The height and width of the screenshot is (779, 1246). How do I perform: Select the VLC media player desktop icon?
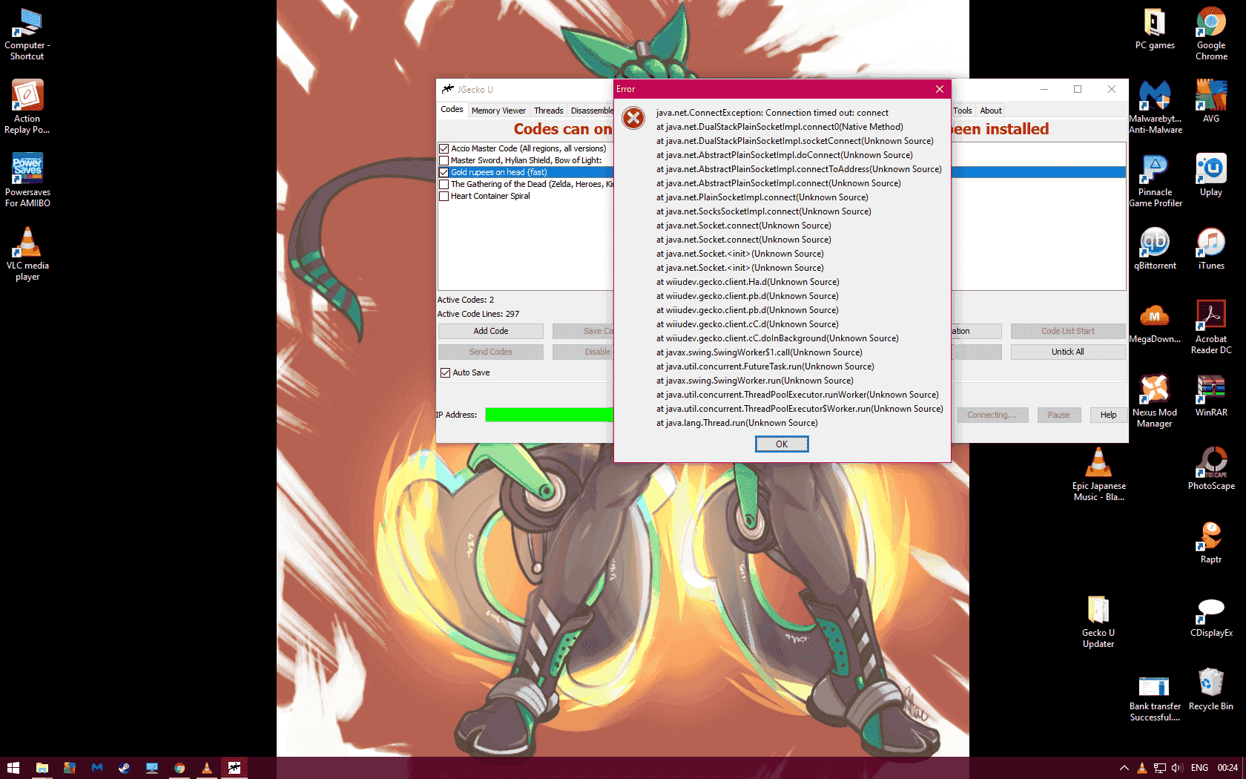pos(27,254)
